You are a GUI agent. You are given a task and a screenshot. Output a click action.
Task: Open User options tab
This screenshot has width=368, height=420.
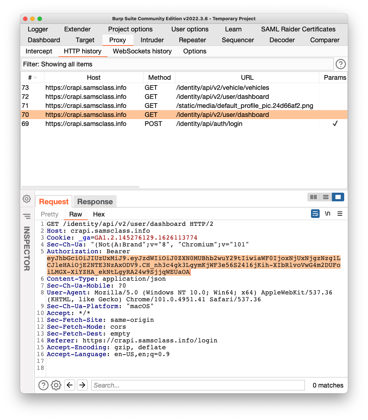(x=190, y=29)
